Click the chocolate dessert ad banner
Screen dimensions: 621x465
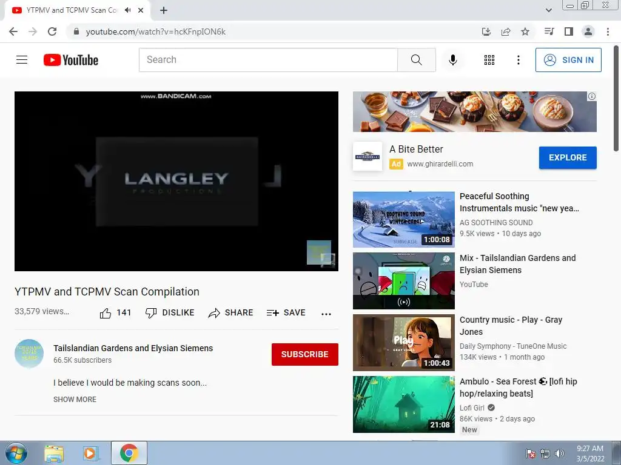coord(474,111)
